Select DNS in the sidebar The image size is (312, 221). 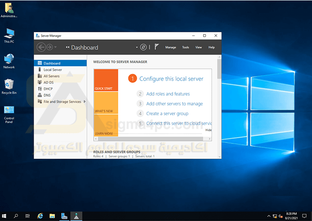[x=60, y=95]
